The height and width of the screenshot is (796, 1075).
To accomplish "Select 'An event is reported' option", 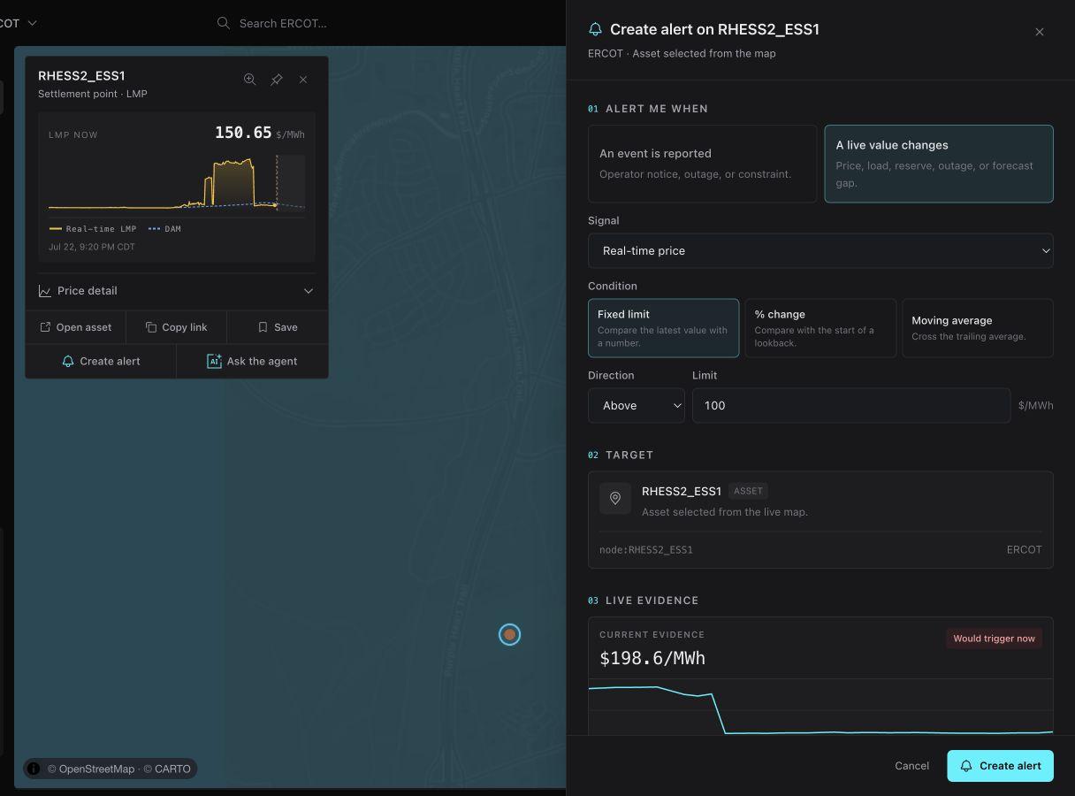I will pyautogui.click(x=703, y=164).
